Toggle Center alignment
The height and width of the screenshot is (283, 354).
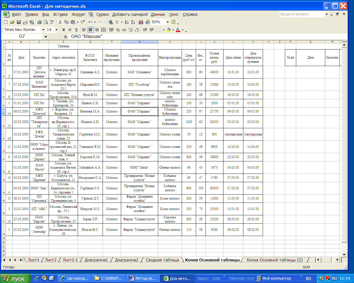(x=90, y=30)
